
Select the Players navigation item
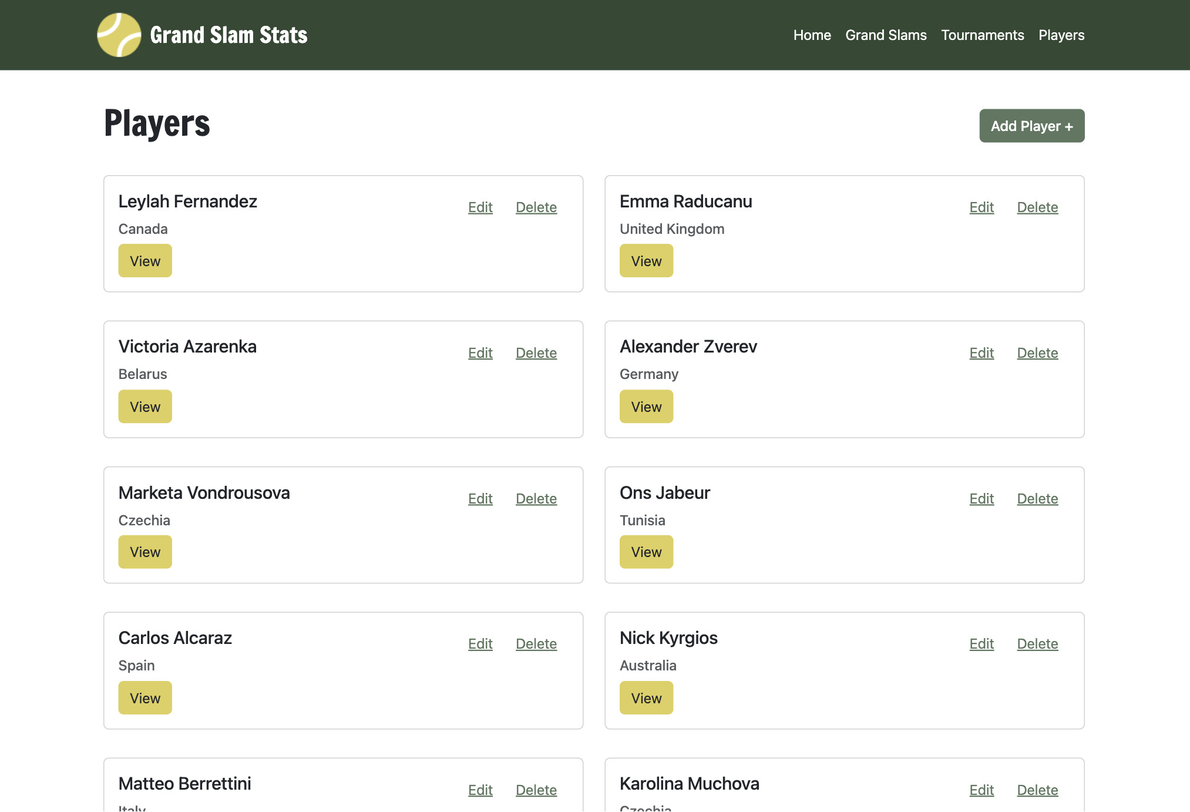click(1061, 35)
